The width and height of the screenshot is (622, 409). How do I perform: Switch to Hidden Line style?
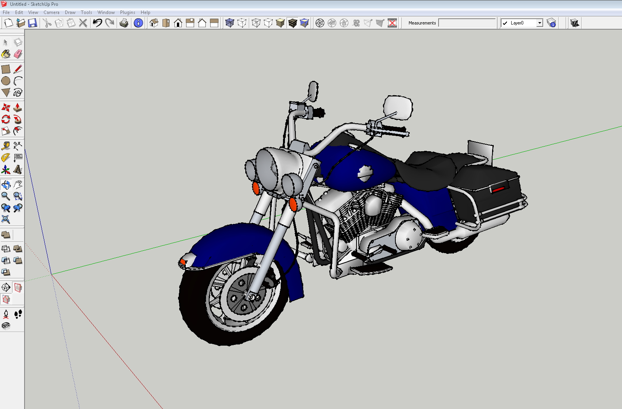[x=268, y=23]
